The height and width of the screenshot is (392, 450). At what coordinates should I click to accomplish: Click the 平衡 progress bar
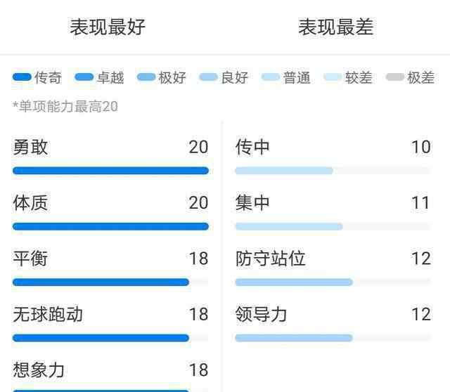point(110,282)
